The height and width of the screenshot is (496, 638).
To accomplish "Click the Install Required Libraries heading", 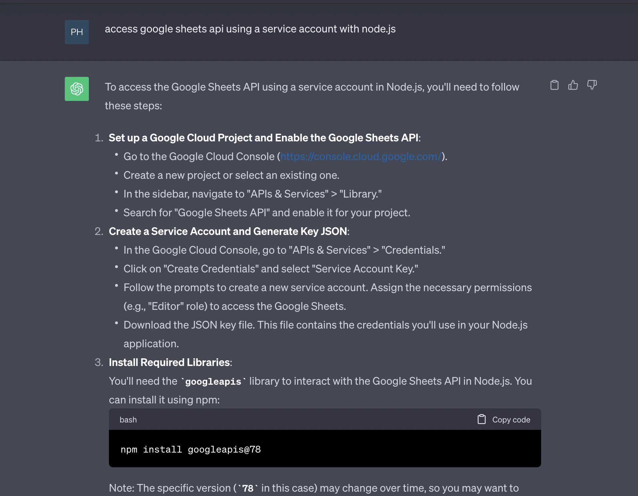I will [169, 362].
